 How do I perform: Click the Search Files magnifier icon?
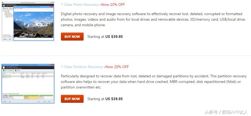3,8
